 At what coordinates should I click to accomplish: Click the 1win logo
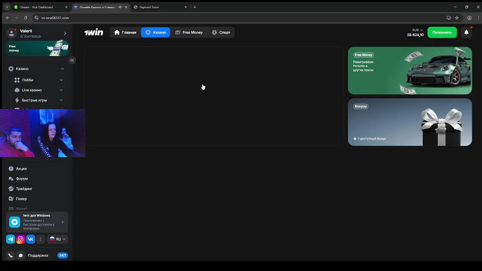click(x=94, y=32)
